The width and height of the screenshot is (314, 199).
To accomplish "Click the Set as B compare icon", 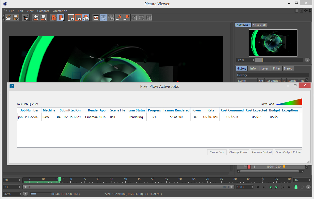I will tap(126, 18).
